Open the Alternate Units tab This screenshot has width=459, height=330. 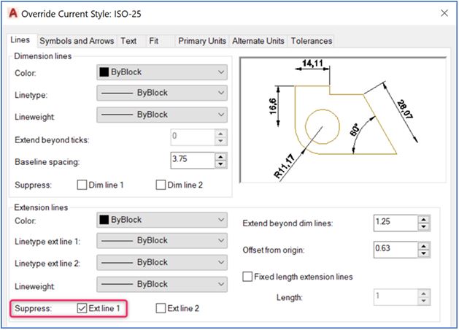click(x=258, y=41)
